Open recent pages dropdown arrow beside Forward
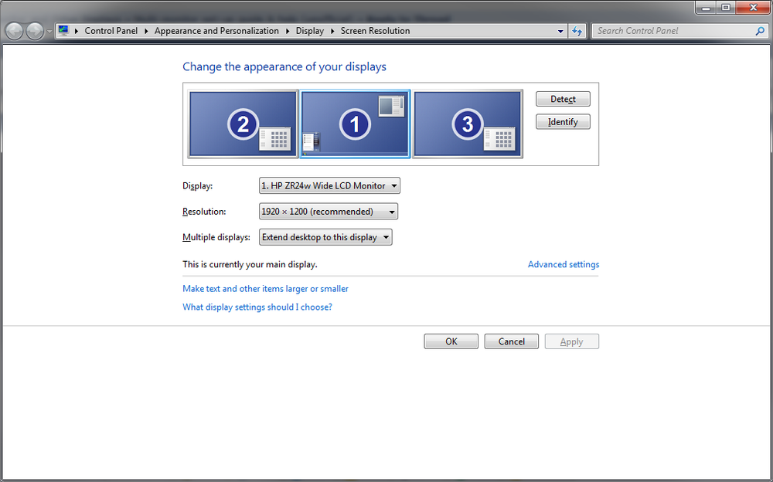 click(49, 32)
